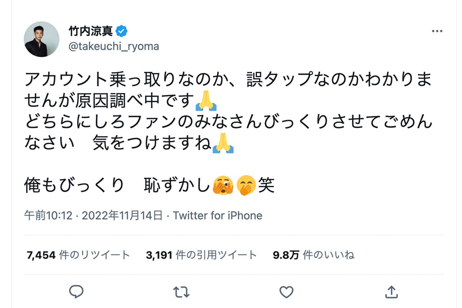
Task: Open the profile picture of 竹内涼真
Action: point(41,39)
